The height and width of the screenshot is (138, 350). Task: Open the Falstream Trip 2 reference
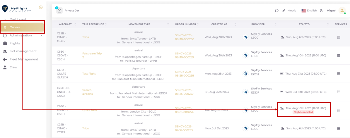click(92, 55)
